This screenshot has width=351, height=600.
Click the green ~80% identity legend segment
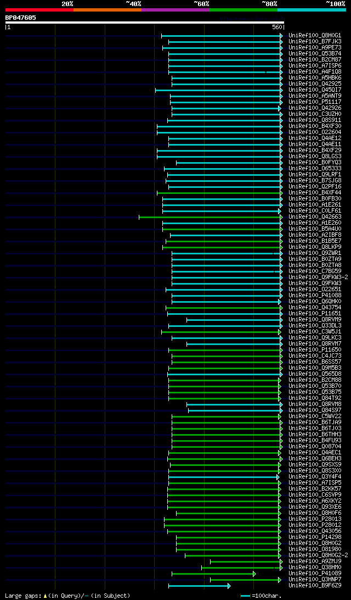point(244,9)
